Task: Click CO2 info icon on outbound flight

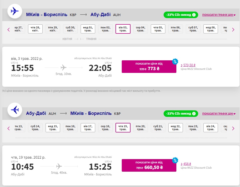Action: pos(194,15)
